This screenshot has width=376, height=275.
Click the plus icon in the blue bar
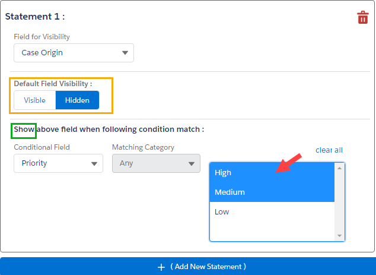161,267
